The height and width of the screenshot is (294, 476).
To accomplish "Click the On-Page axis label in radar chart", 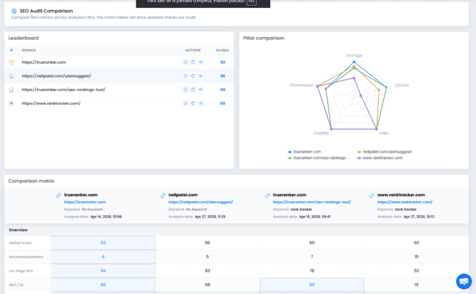I will (x=354, y=56).
